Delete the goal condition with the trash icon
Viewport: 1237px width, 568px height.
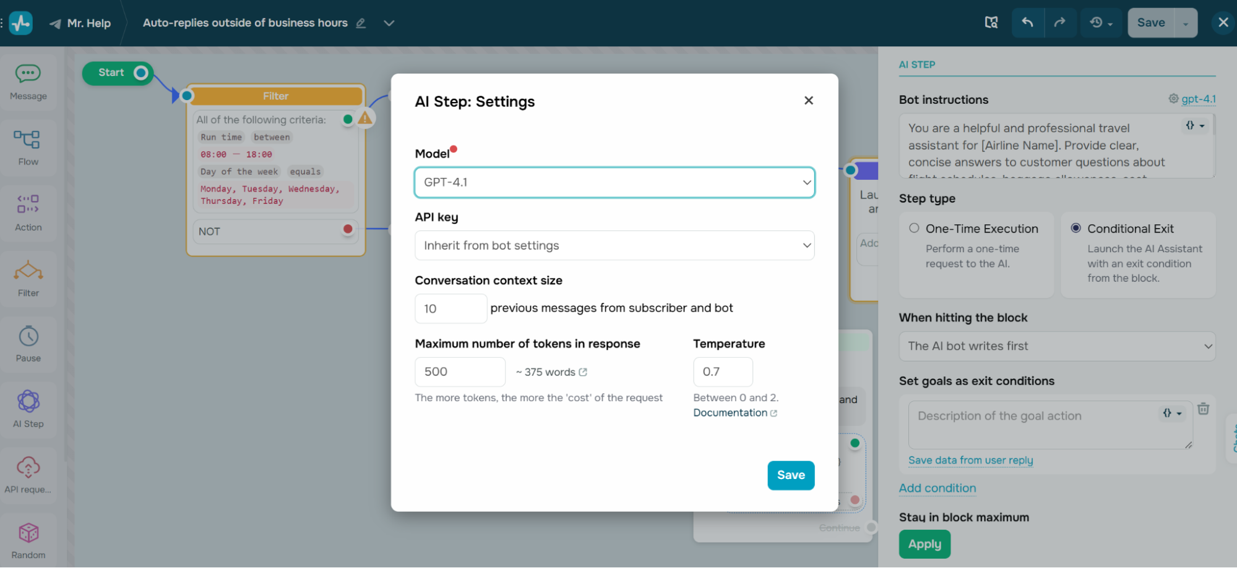click(x=1203, y=409)
